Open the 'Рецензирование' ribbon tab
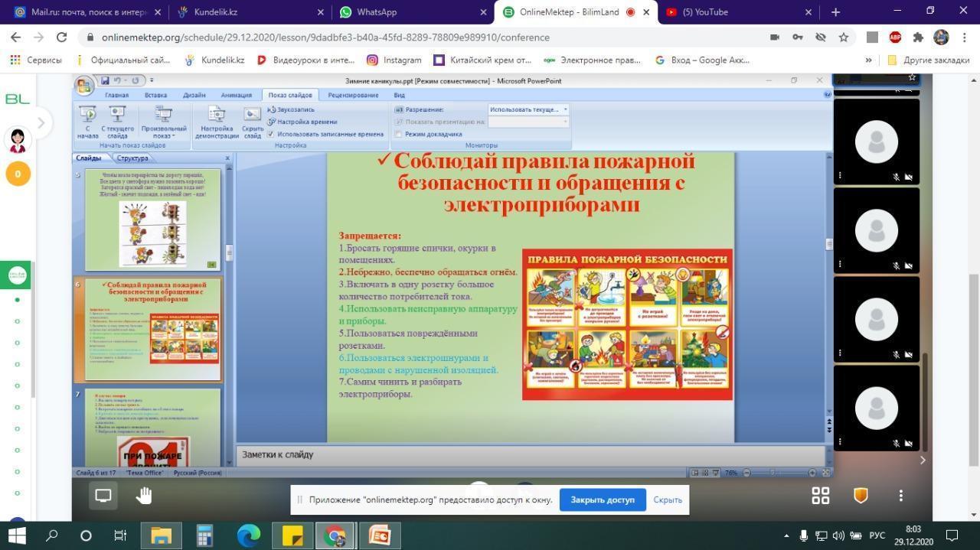 point(353,95)
